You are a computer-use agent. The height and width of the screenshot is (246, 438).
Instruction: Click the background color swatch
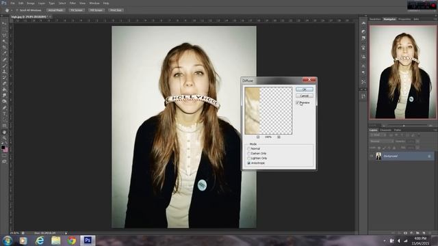[x=6, y=150]
